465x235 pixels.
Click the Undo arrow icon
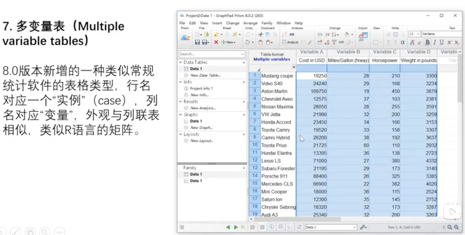point(247,42)
